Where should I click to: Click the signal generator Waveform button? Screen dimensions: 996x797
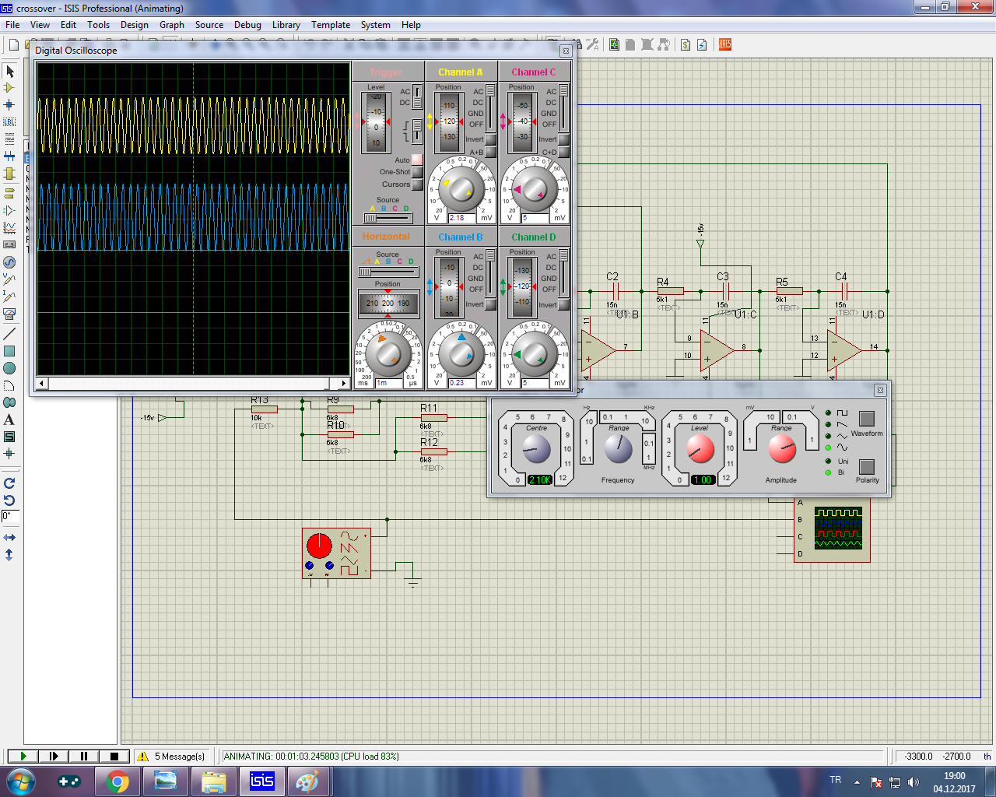(x=866, y=419)
